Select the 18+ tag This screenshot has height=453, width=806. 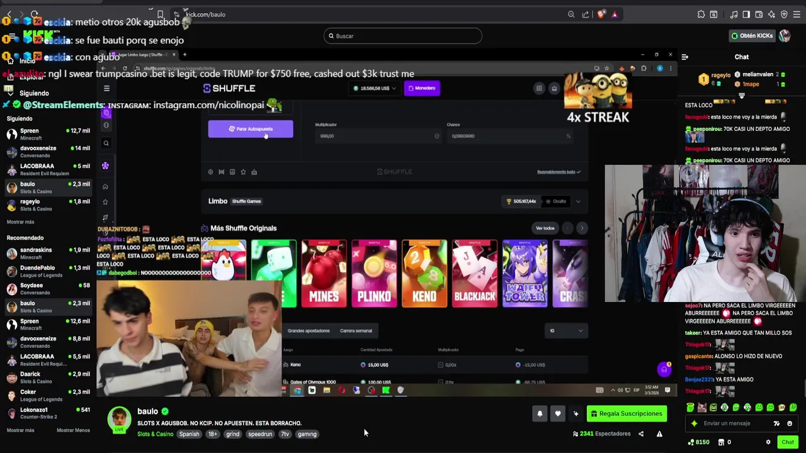213,434
